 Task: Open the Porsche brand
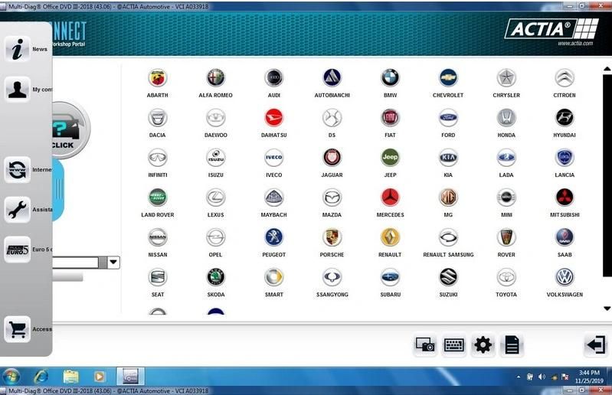click(332, 237)
